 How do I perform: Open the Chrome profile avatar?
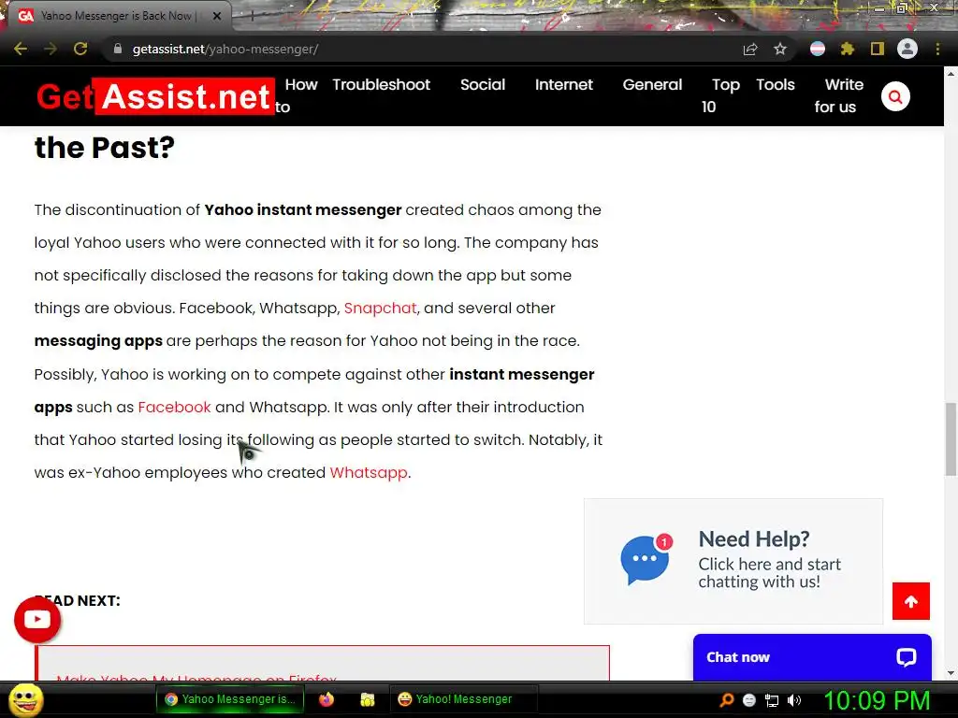point(907,49)
